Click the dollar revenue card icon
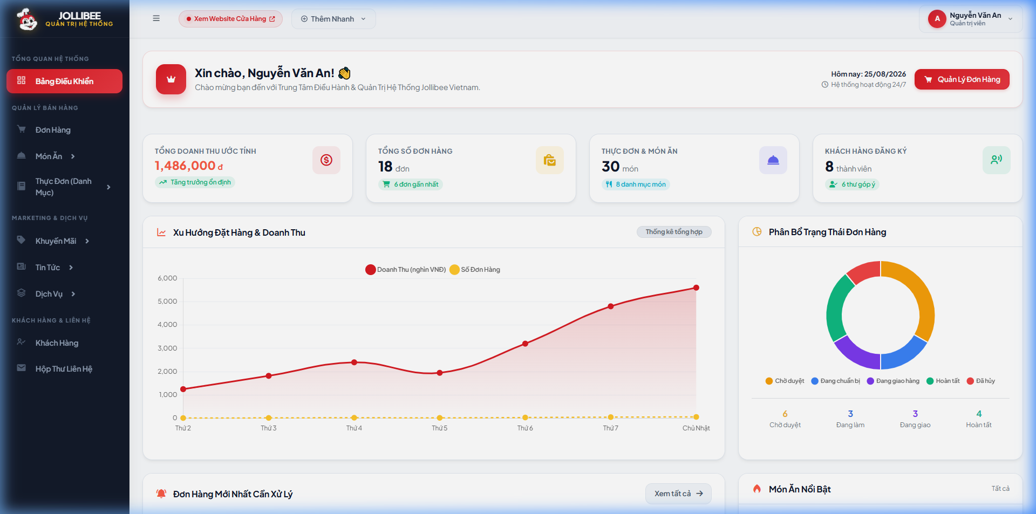 coord(326,160)
